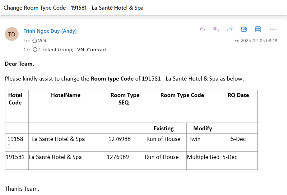Open the Apps grid icon
This screenshot has width=287, height=195.
[x=258, y=29]
